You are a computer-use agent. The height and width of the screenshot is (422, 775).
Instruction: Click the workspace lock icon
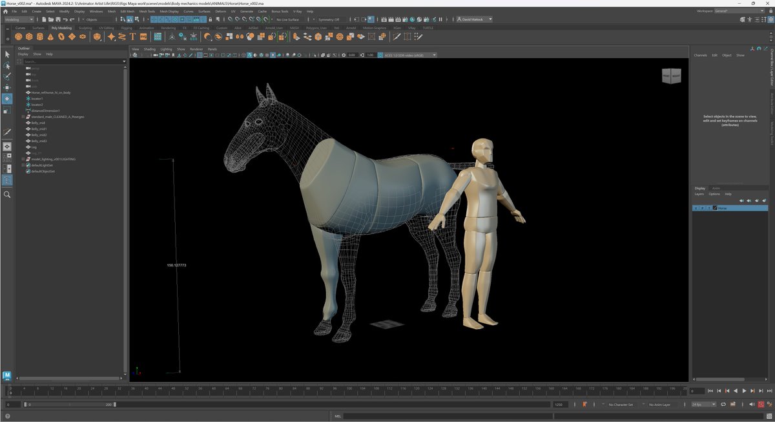(x=770, y=11)
